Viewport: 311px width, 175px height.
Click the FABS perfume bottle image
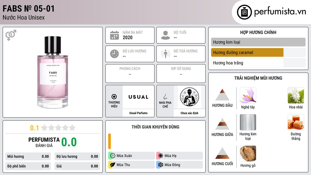tap(53, 72)
